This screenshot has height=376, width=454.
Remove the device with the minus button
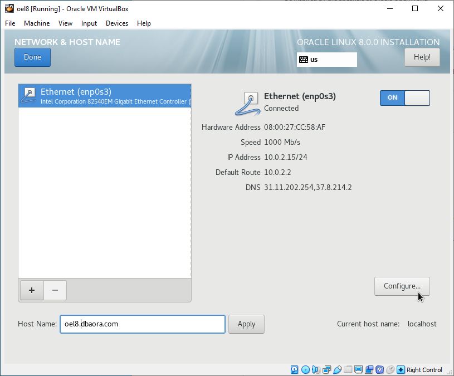pos(55,290)
